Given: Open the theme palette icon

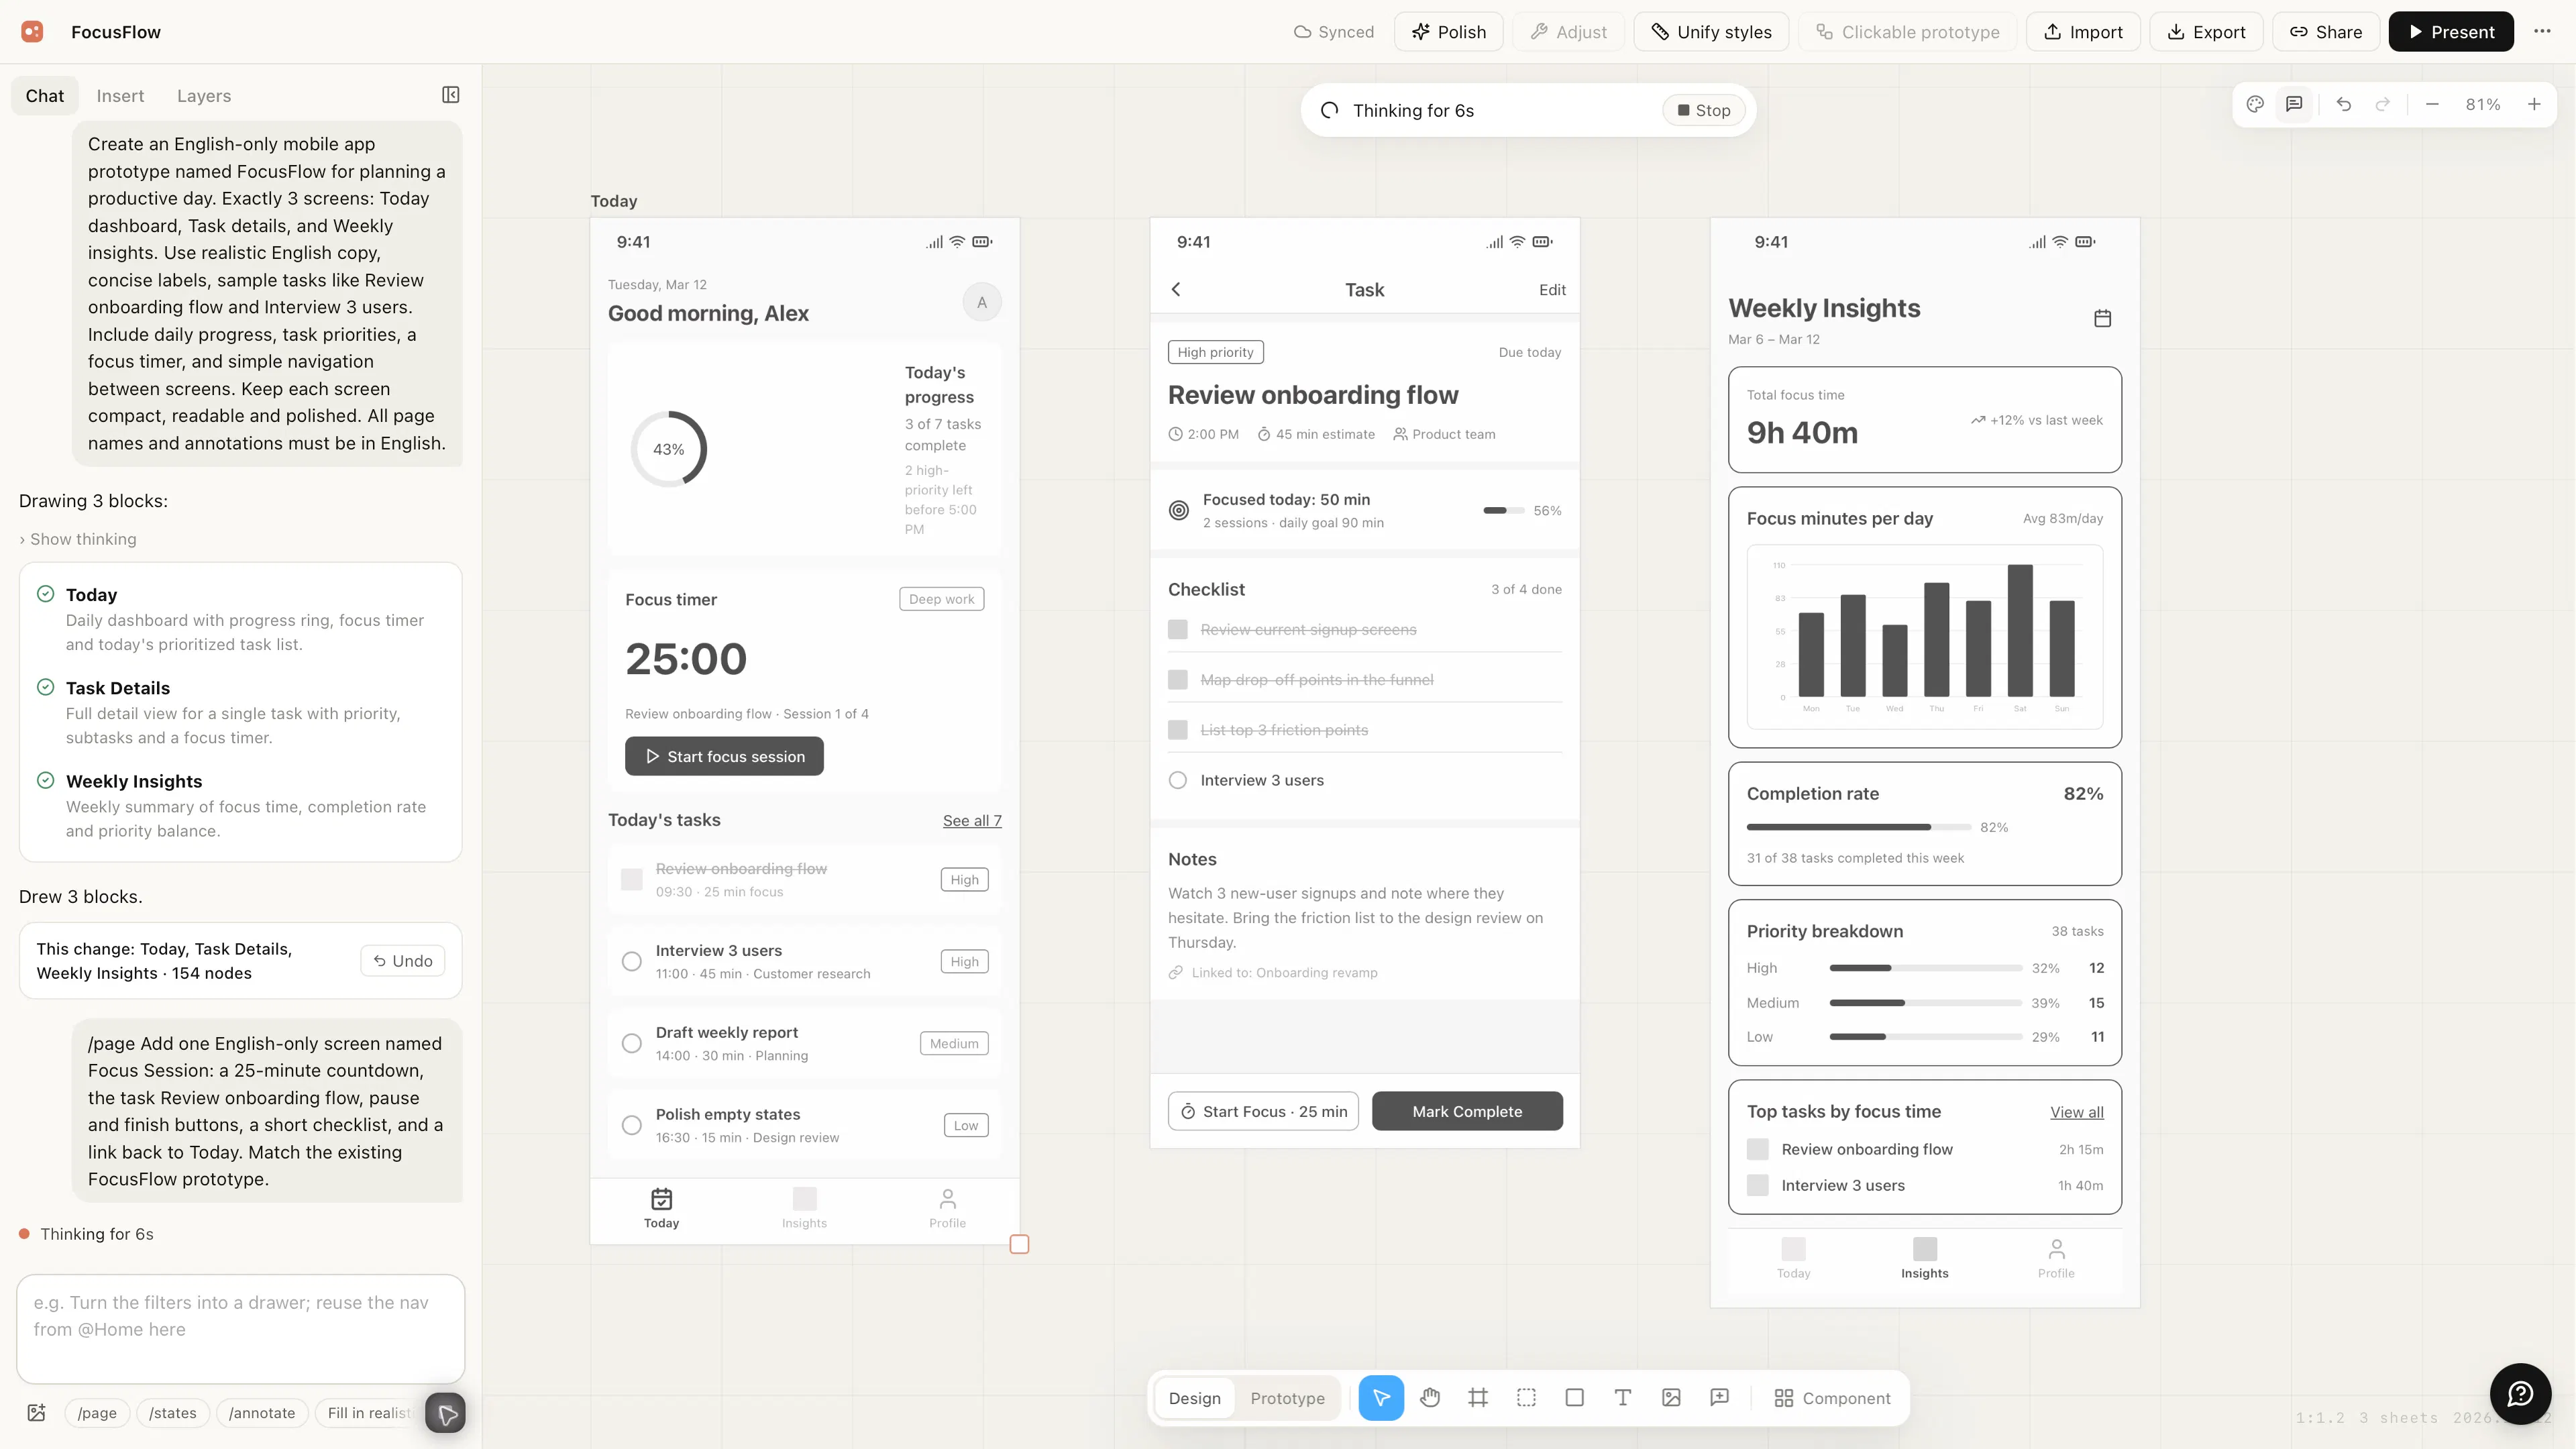Looking at the screenshot, I should point(2255,104).
